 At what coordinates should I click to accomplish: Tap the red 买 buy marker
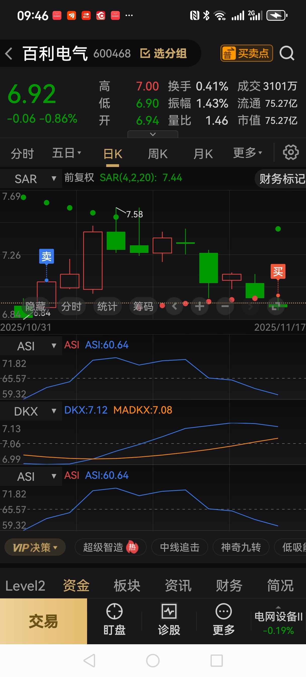[x=278, y=272]
